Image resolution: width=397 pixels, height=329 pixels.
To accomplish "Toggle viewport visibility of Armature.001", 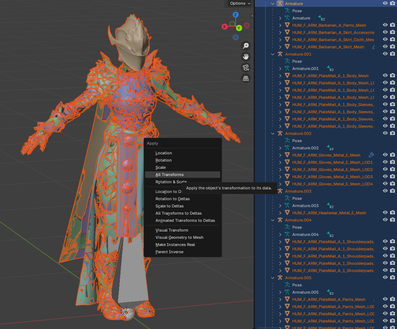I will pos(385,54).
